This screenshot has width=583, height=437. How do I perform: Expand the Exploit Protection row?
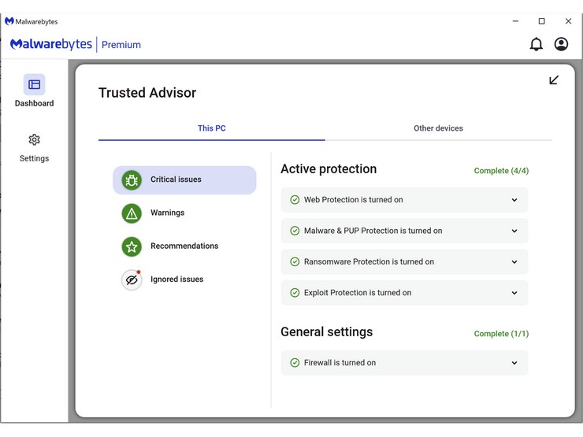tap(404, 293)
